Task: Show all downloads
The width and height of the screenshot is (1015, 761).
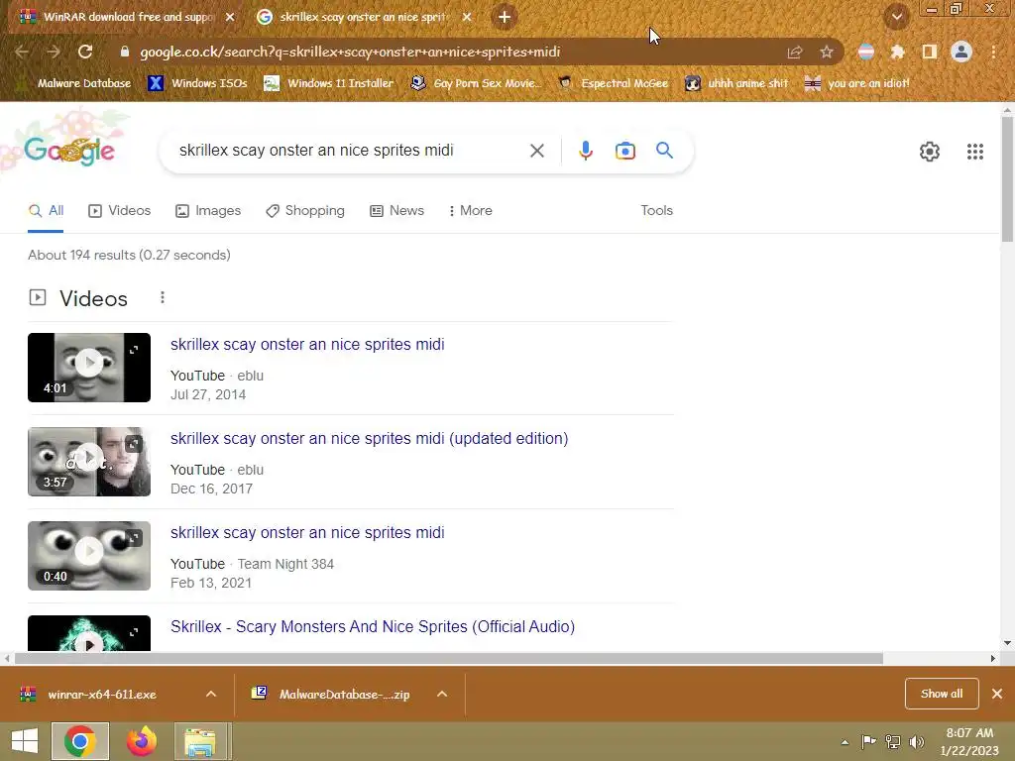Action: pos(942,694)
